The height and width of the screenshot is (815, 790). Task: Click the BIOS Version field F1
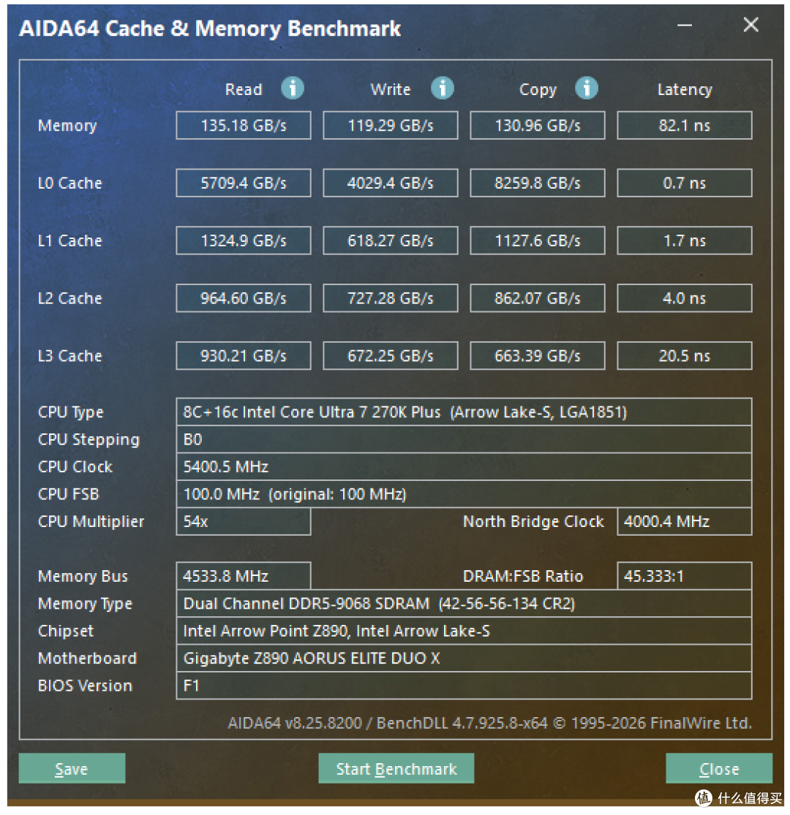tap(464, 686)
